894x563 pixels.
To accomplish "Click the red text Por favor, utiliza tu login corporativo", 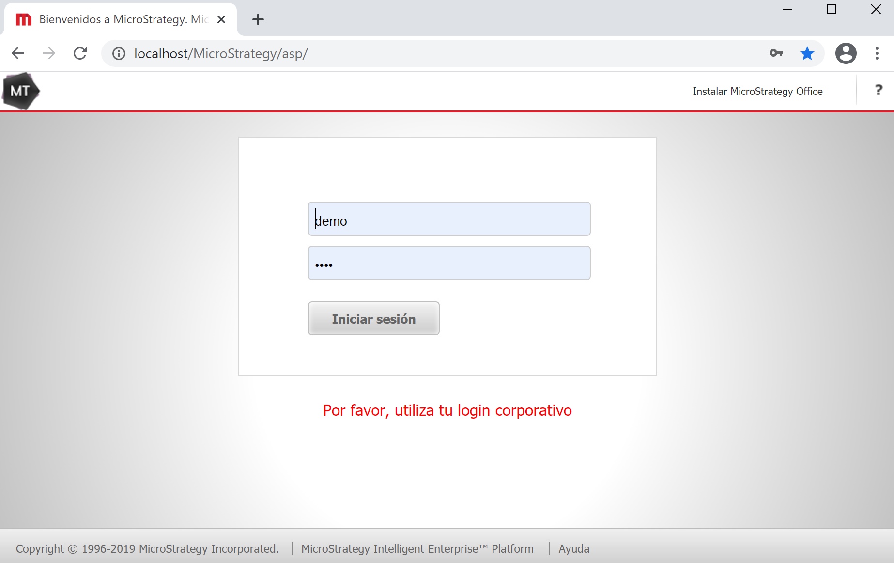I will tap(447, 410).
